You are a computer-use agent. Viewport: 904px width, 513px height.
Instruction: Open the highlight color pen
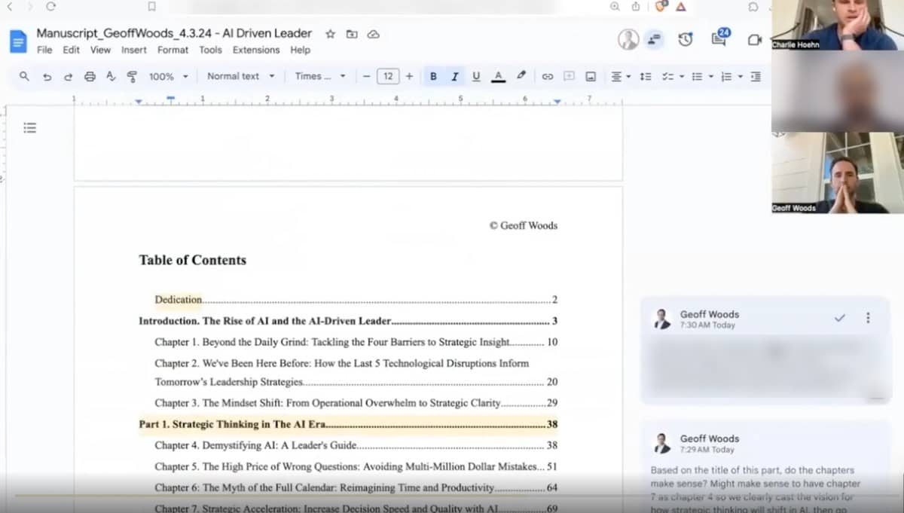point(521,76)
